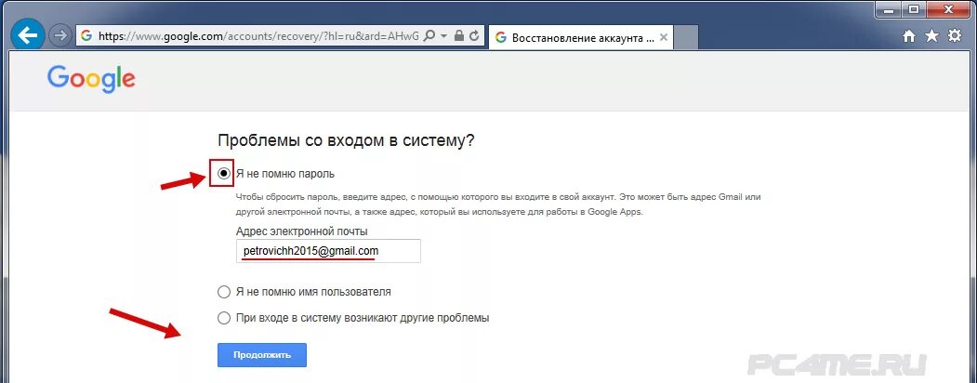This screenshot has width=977, height=383.
Task: Close the Восстановление аккаунта tab
Action: tap(664, 37)
